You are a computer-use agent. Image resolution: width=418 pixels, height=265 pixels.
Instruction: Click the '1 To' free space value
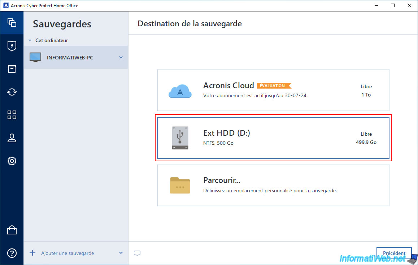[x=366, y=95]
